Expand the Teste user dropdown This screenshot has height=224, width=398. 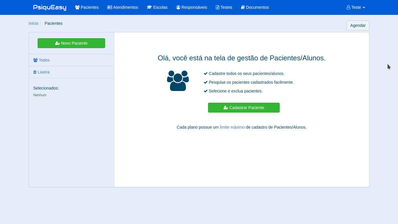(x=356, y=7)
